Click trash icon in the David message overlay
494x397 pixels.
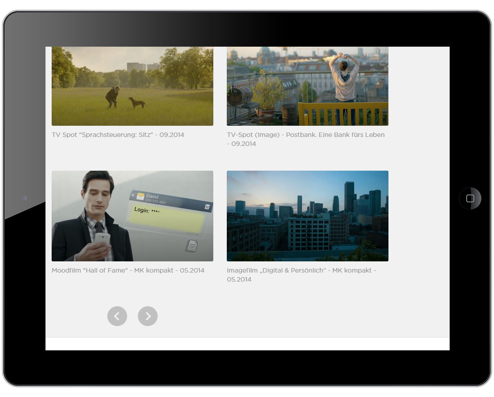pyautogui.click(x=207, y=207)
